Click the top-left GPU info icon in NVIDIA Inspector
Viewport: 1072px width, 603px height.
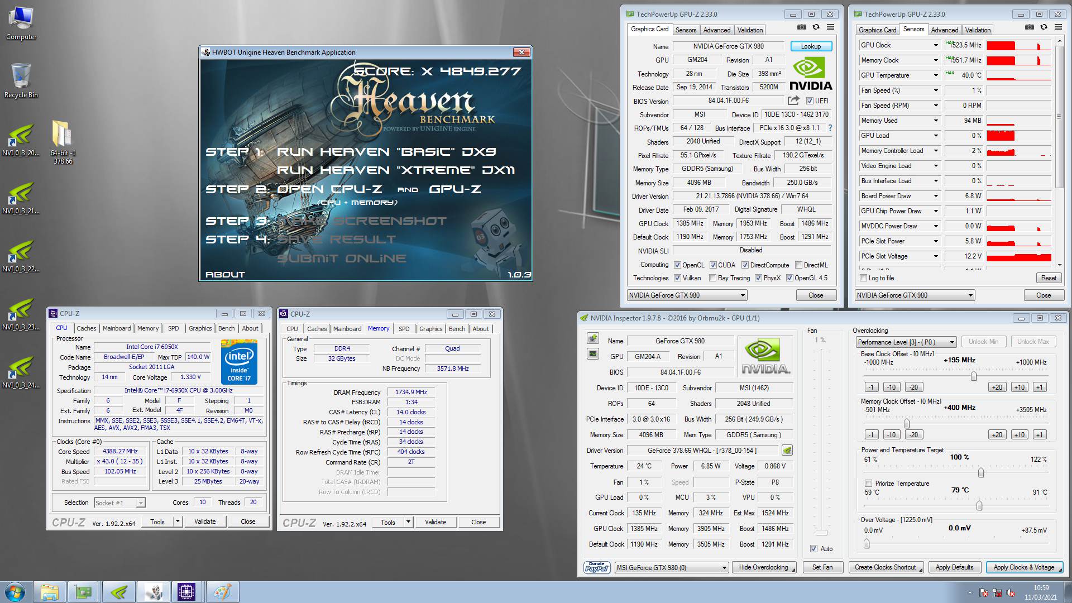593,338
